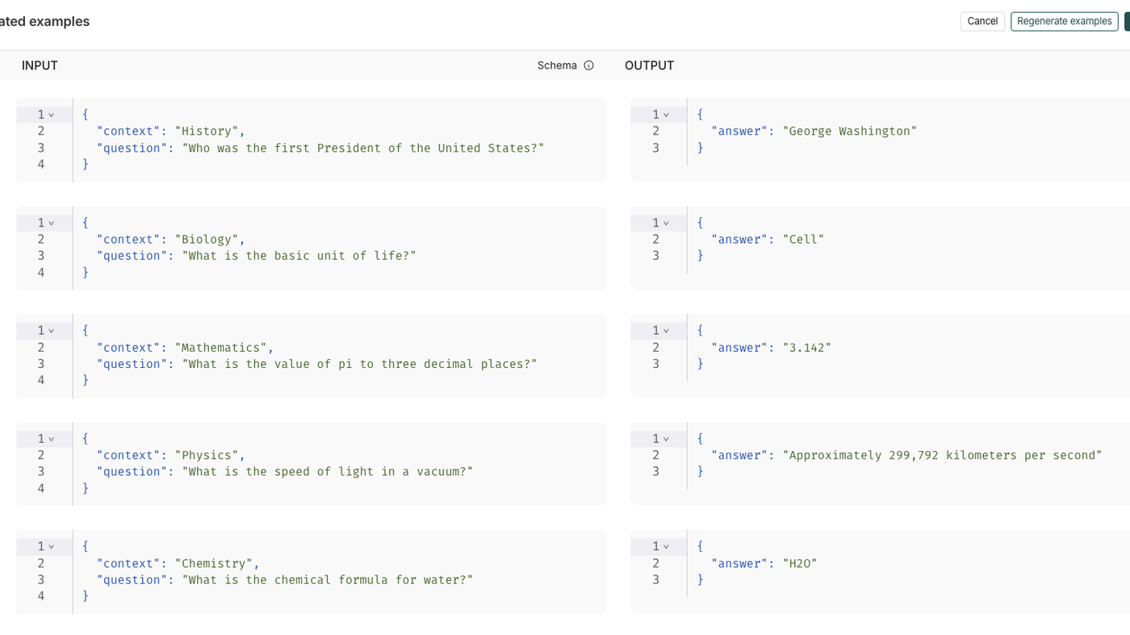Click the "context": "Mathematics" line

(x=185, y=348)
